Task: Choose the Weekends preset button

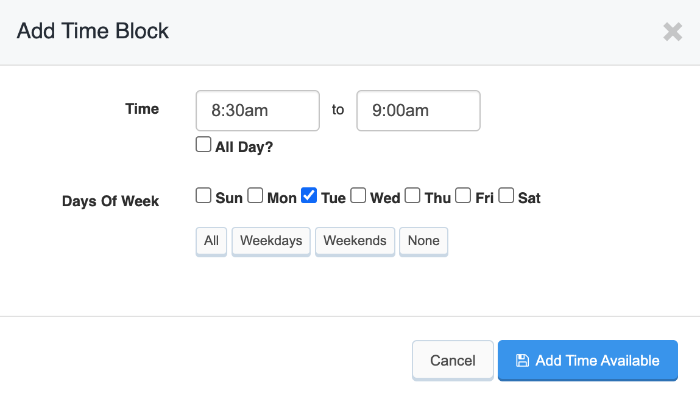Action: pos(355,241)
